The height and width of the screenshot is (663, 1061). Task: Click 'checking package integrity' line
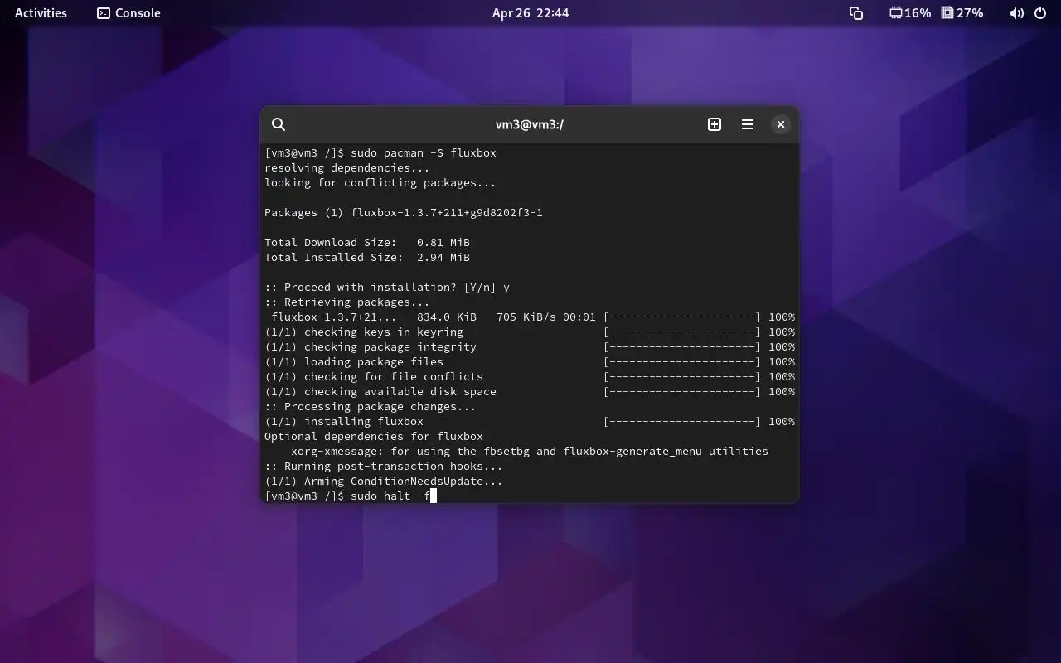coord(371,347)
